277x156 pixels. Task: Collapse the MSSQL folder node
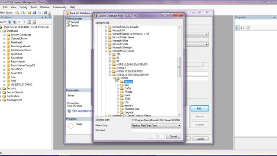(x=114, y=78)
